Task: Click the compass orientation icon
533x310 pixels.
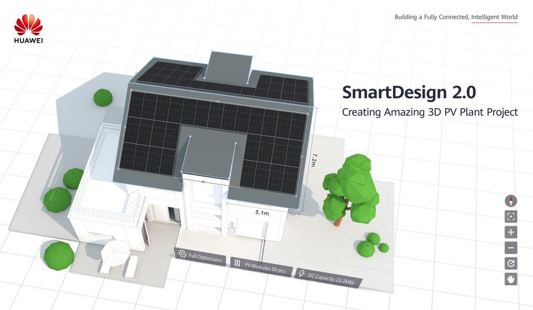Action: 511,201
